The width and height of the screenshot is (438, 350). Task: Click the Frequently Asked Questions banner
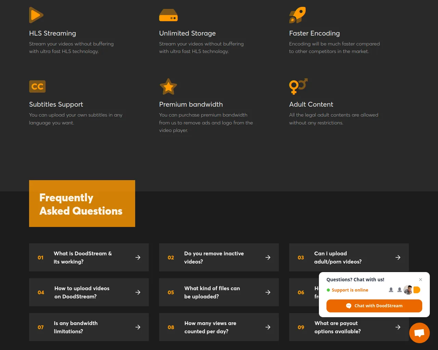(82, 203)
